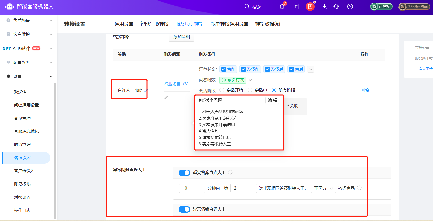Click the 售后场景 sidebar icon

[x=8, y=20]
